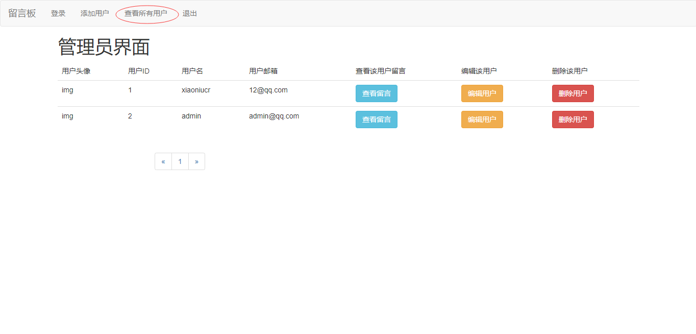Go to next page with »
This screenshot has width=696, height=334.
[196, 161]
